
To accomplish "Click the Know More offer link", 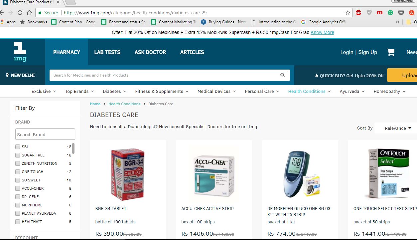I will point(322,32).
